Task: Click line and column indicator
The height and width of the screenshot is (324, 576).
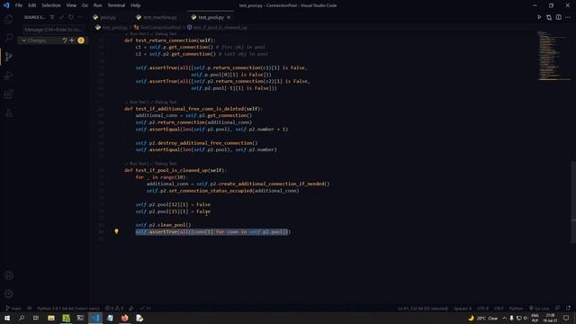Action: (x=423, y=308)
